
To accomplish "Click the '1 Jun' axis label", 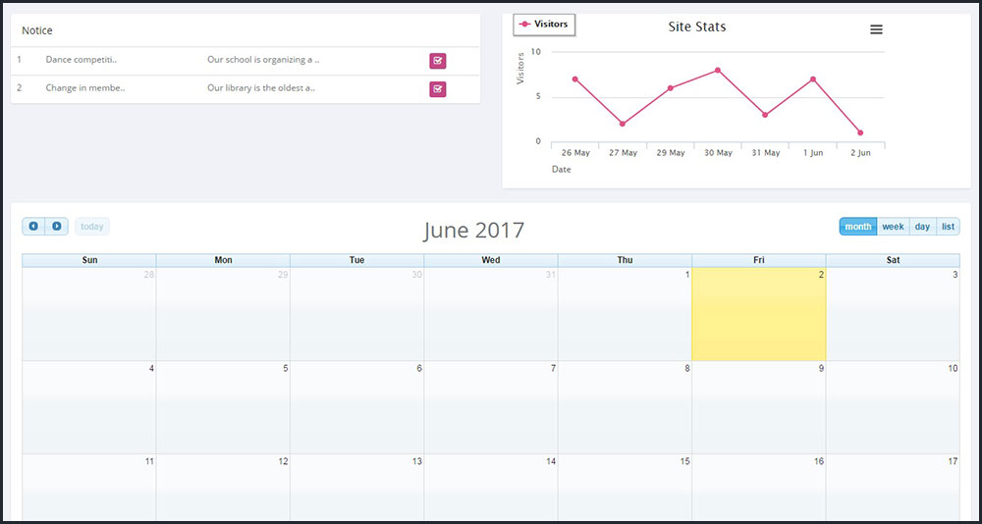I will pos(813,153).
